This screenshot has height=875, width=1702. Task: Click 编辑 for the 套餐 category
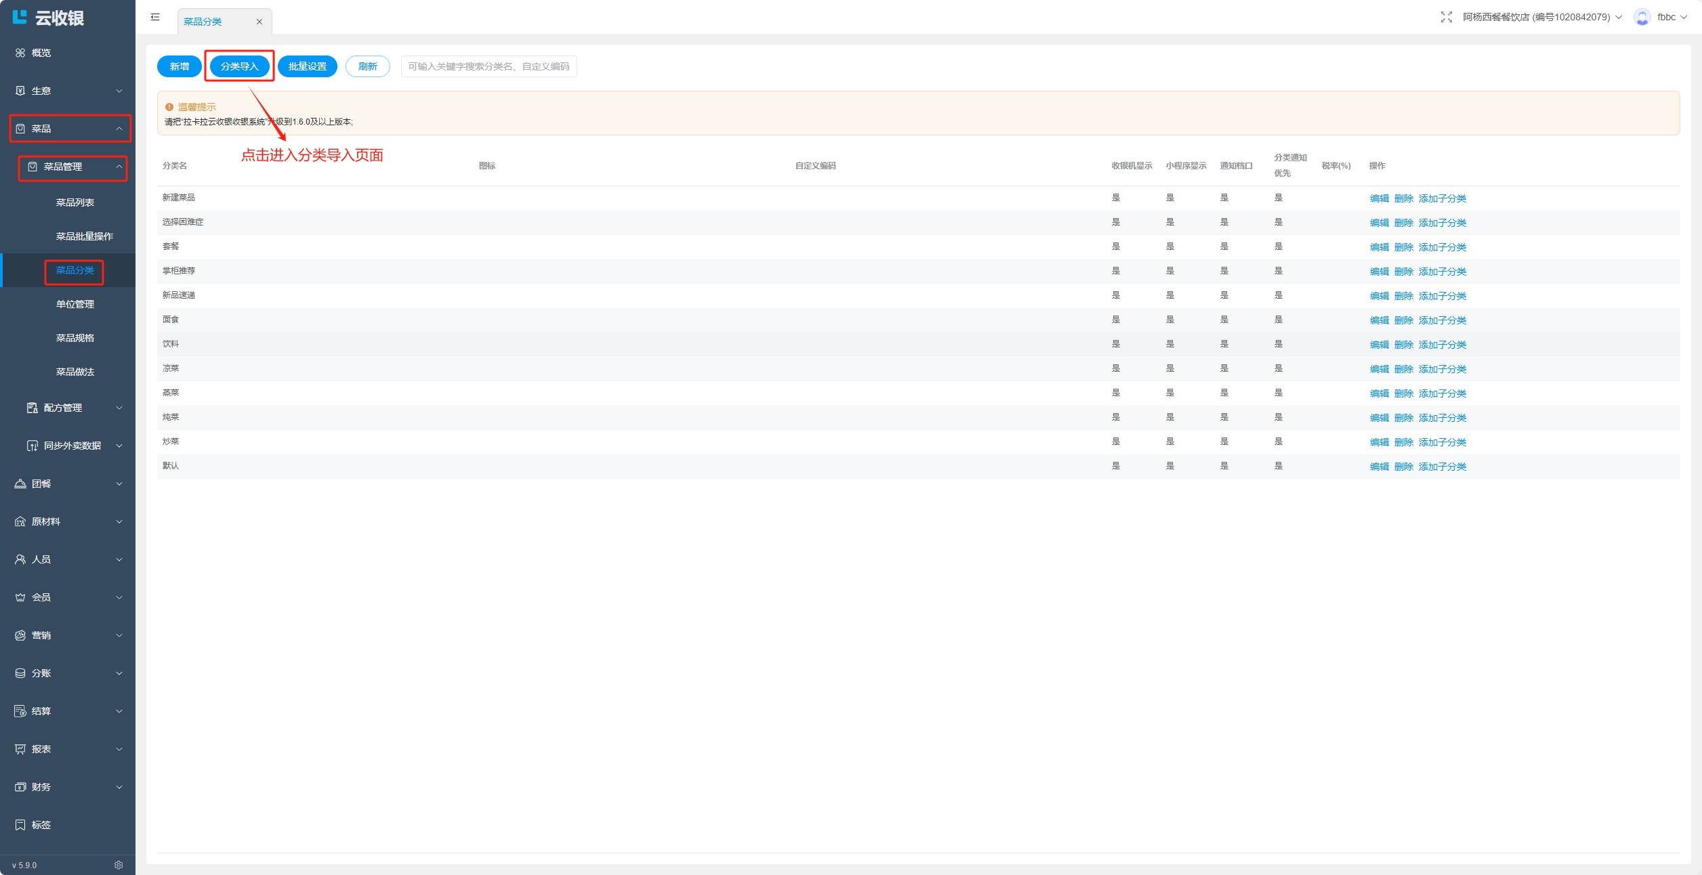(x=1379, y=247)
